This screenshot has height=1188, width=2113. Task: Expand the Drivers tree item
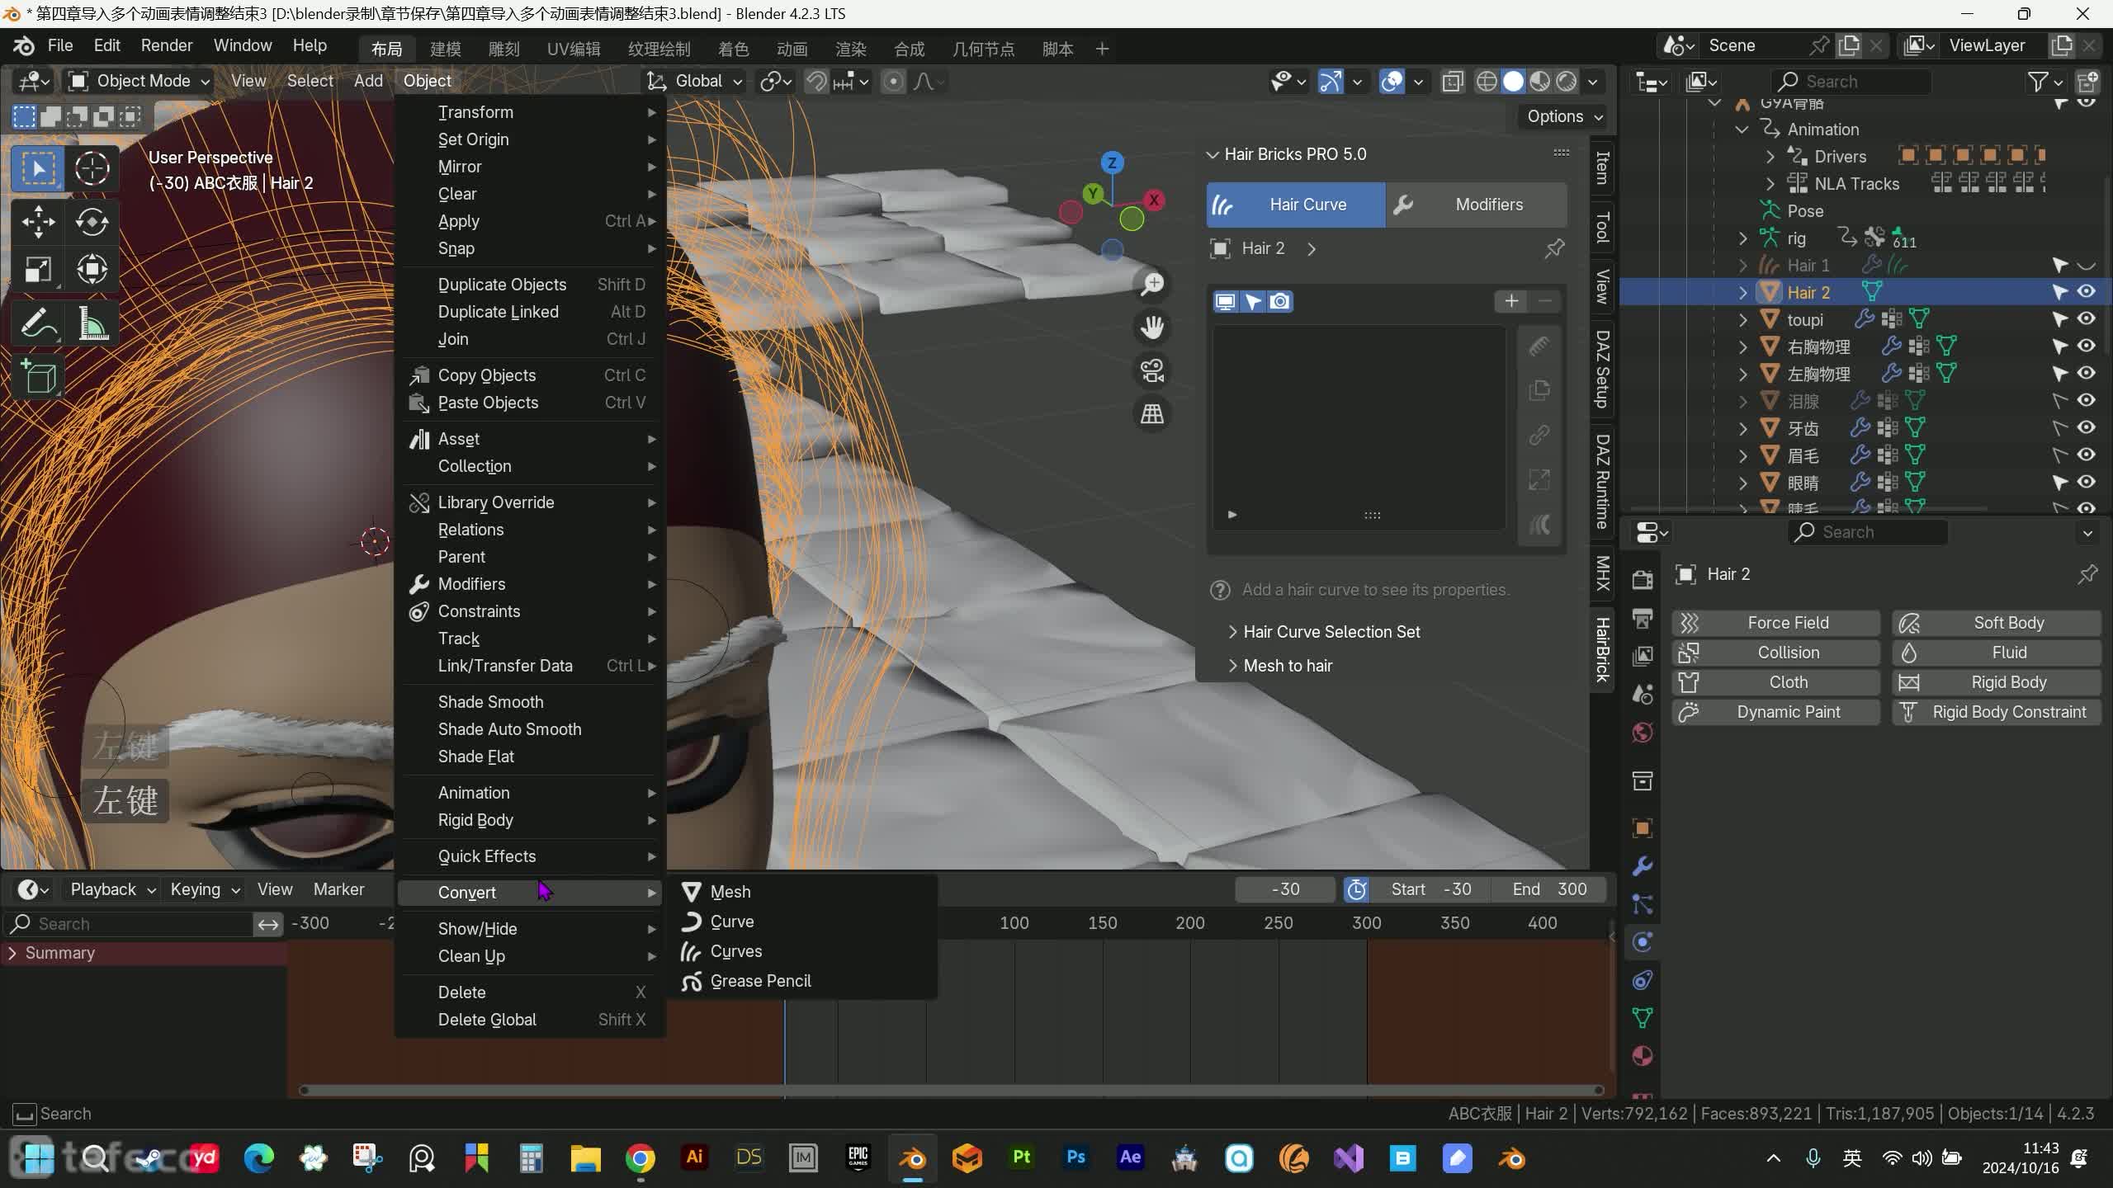point(1770,156)
